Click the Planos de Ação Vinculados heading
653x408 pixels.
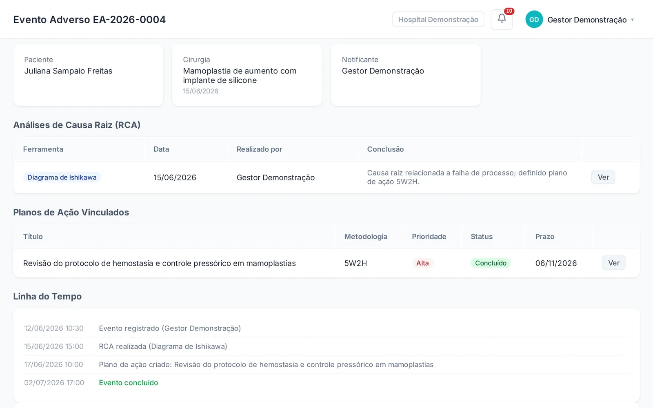coord(71,212)
